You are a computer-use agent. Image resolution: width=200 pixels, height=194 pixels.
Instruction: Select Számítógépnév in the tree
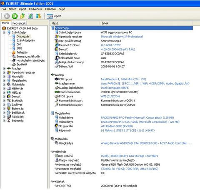pyautogui.click(x=26, y=40)
